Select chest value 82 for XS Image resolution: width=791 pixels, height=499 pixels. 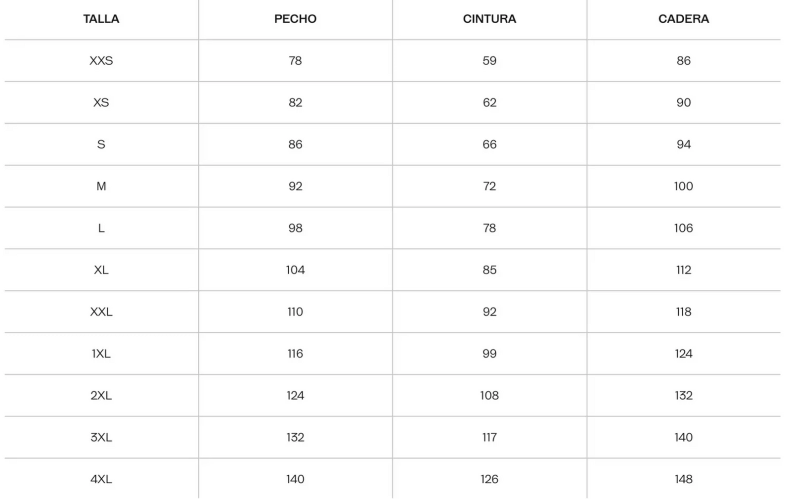point(295,102)
